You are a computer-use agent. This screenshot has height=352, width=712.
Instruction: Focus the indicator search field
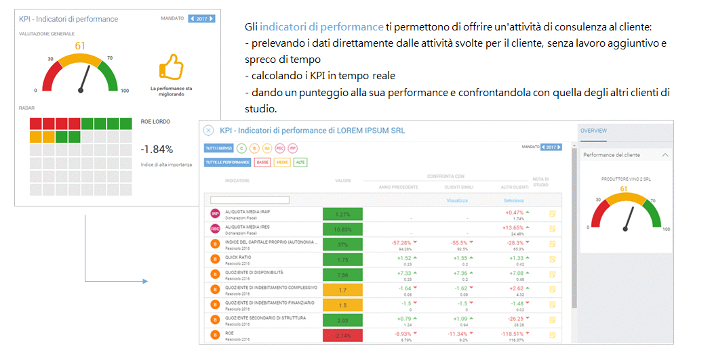(x=250, y=200)
